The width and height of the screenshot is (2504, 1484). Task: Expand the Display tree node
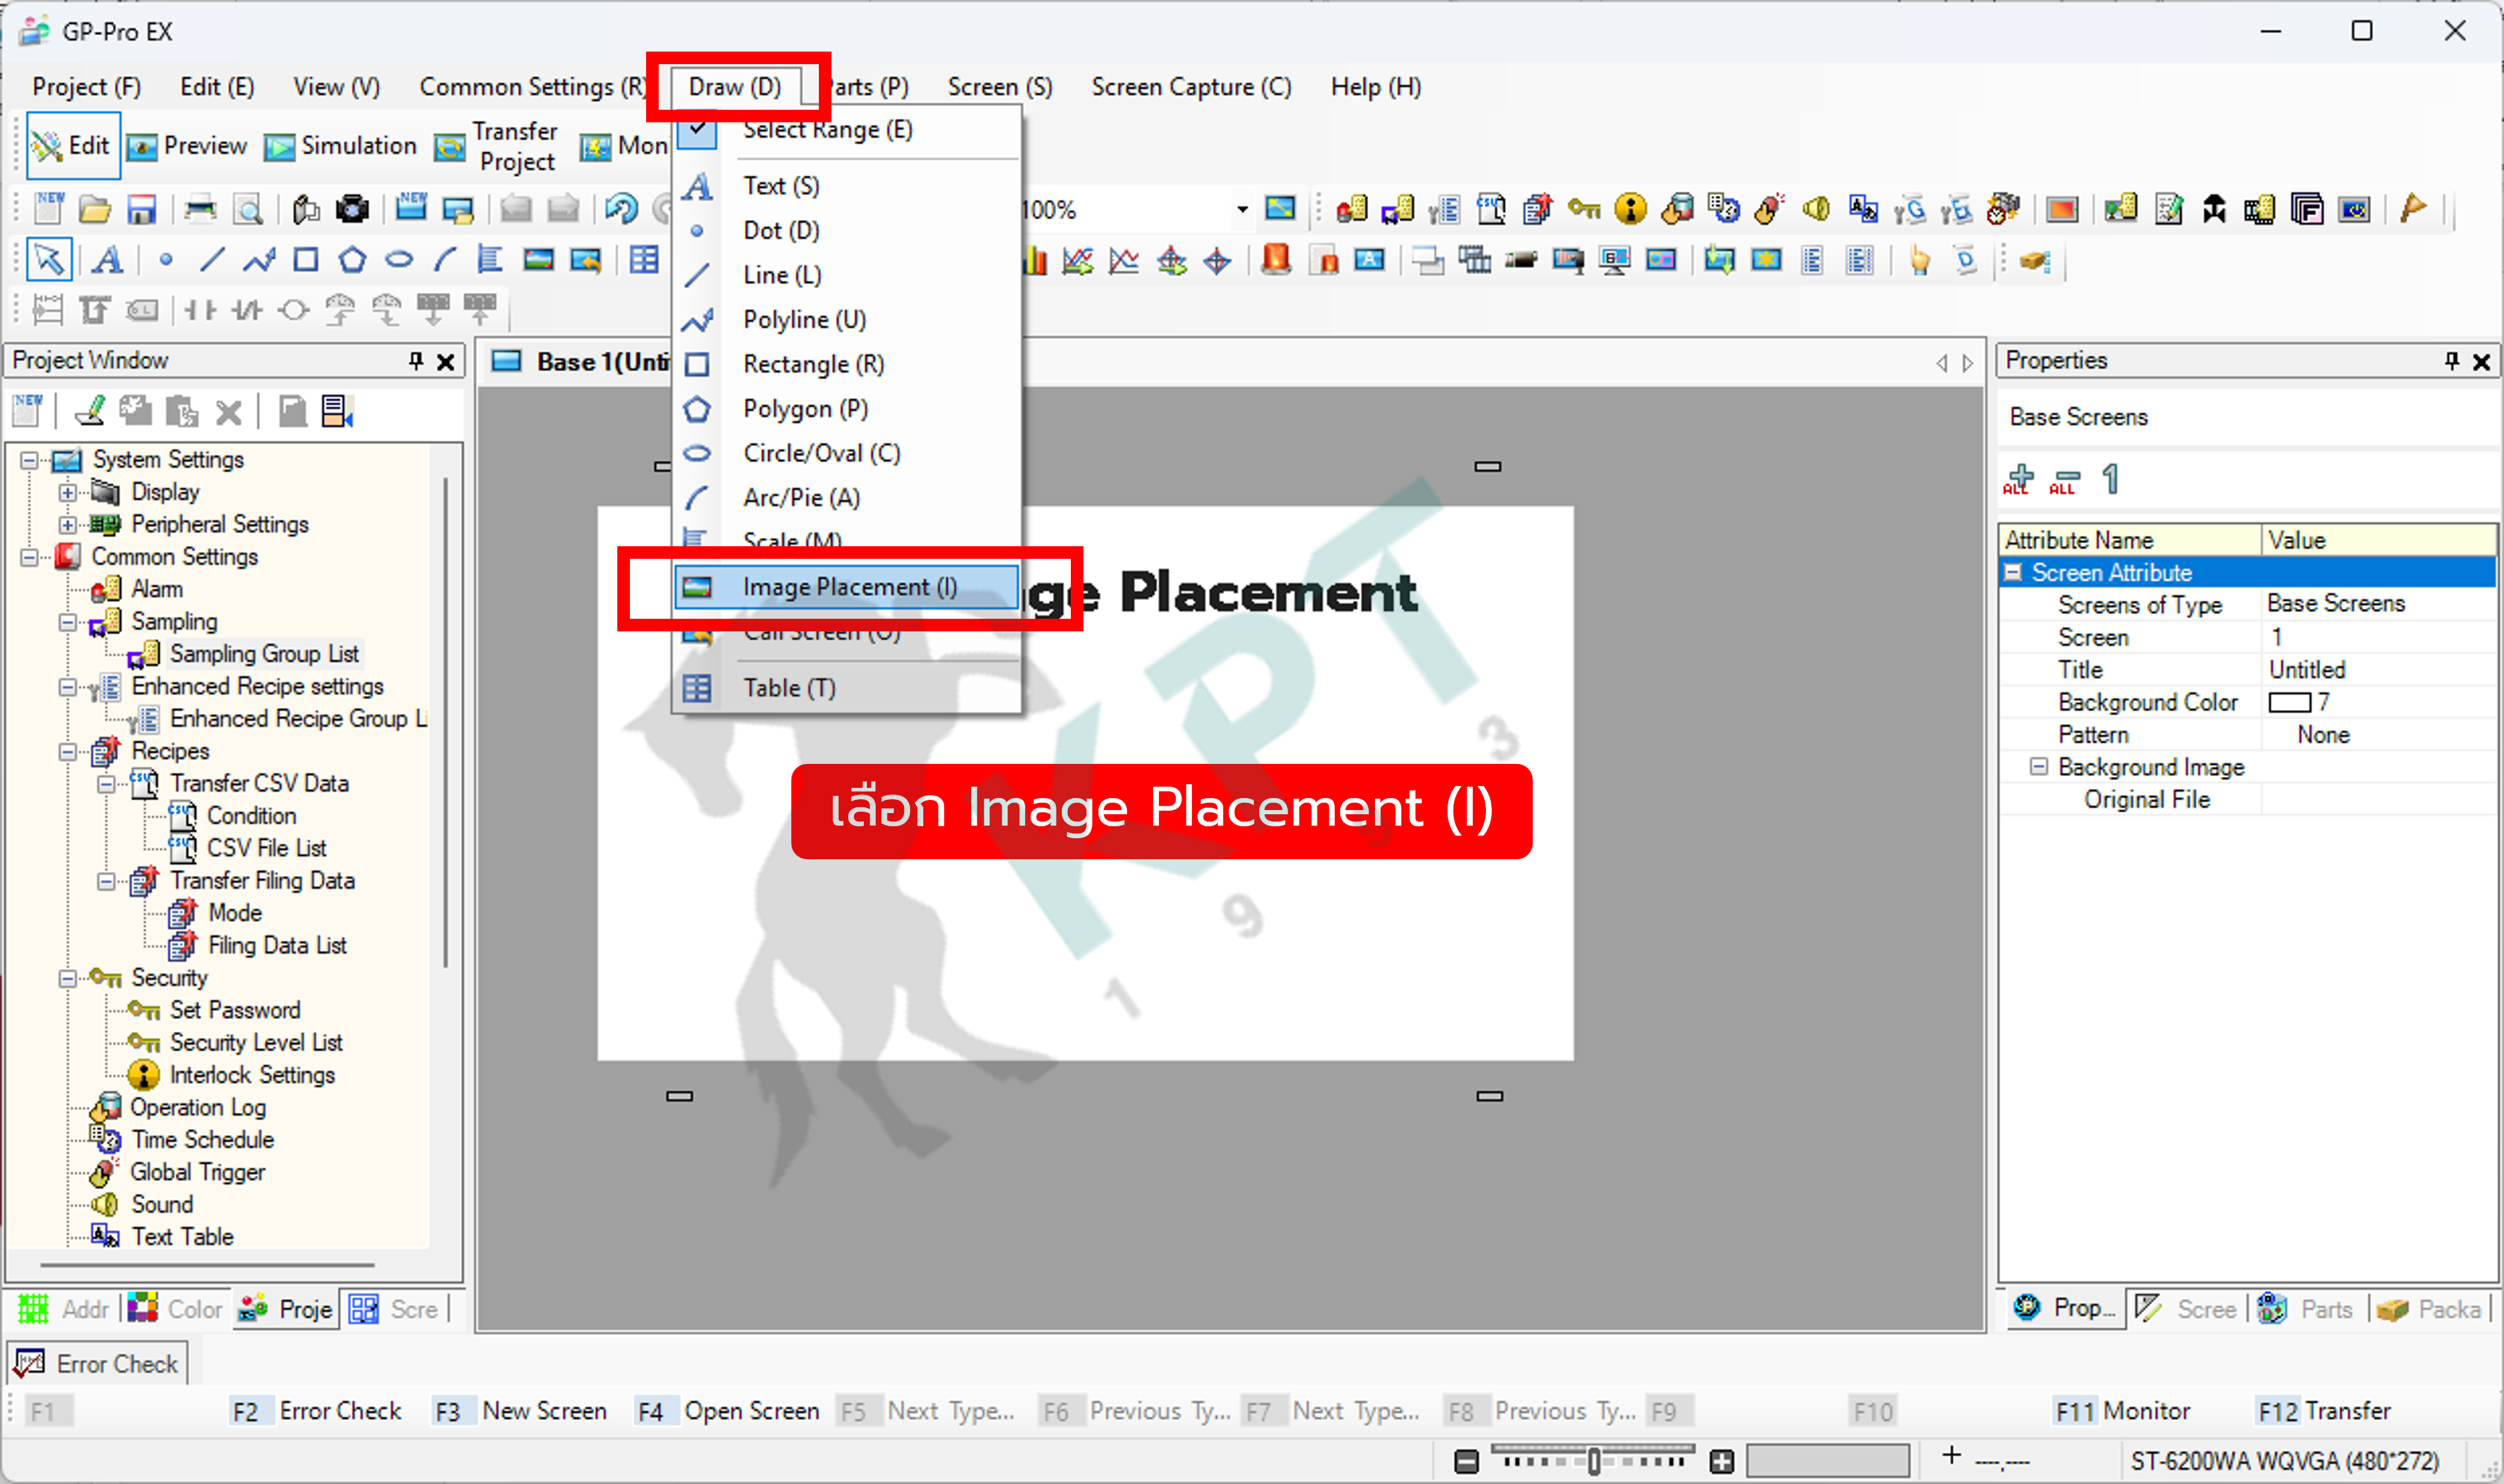pyautogui.click(x=67, y=493)
